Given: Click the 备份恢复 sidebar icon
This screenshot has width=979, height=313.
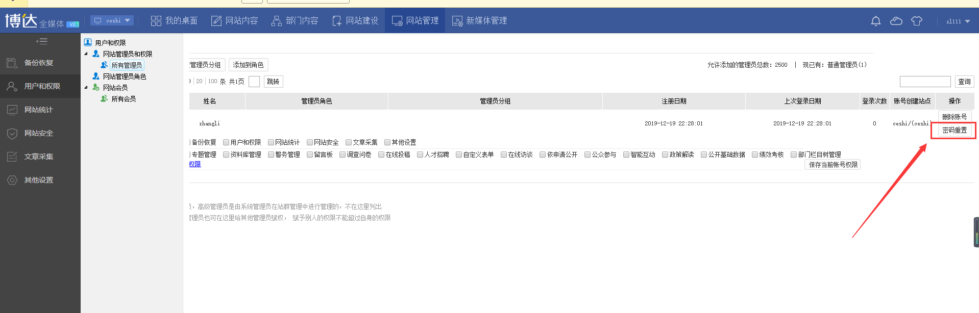Looking at the screenshot, I should pyautogui.click(x=12, y=63).
